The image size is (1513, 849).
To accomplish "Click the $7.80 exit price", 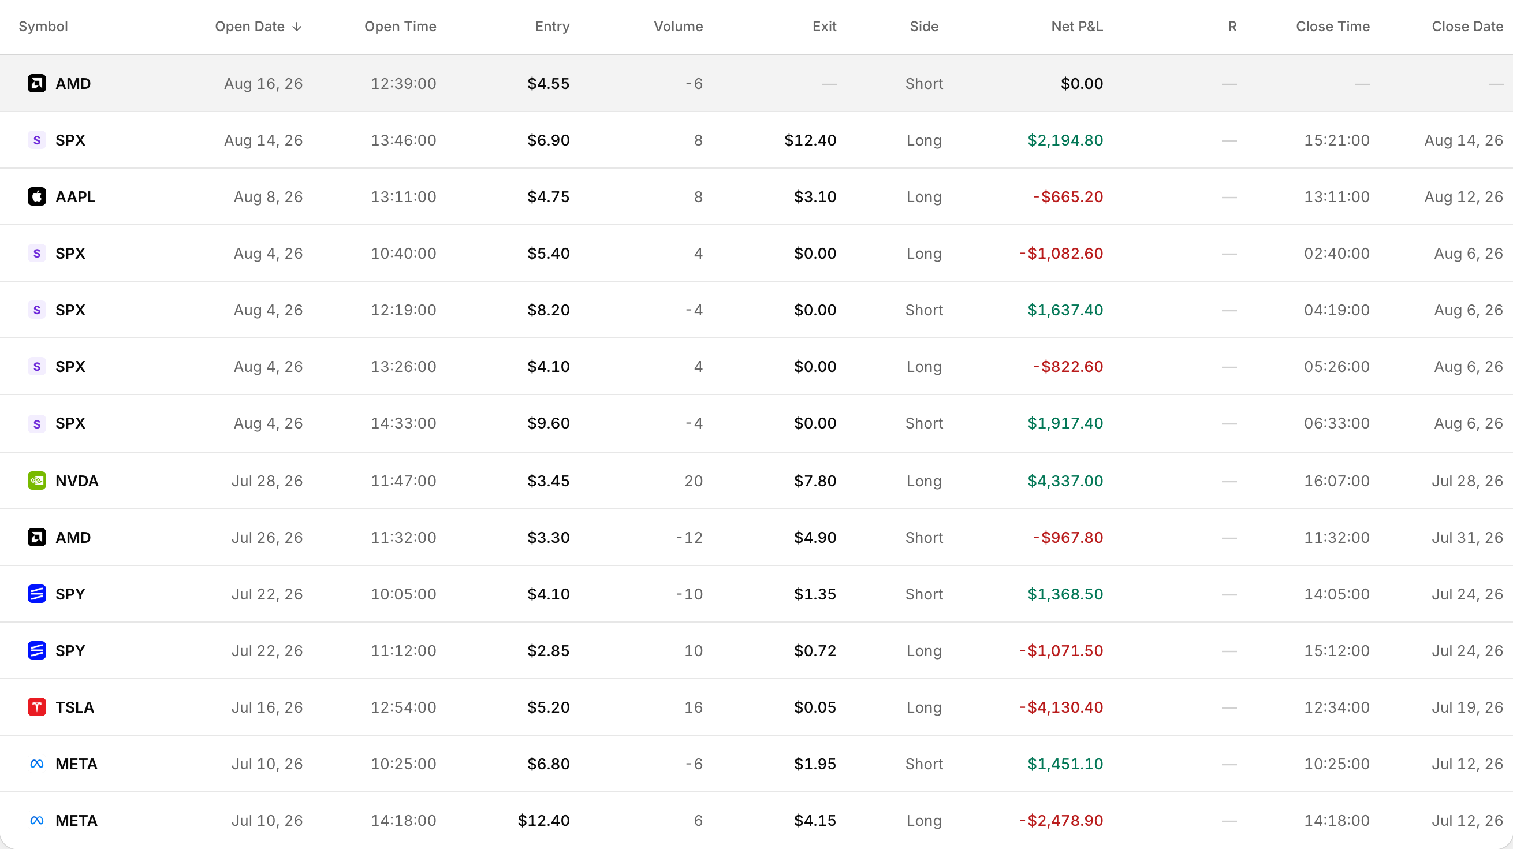I will click(815, 481).
